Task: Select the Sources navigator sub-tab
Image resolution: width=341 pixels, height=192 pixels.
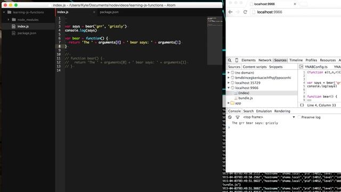Action: (x=234, y=67)
